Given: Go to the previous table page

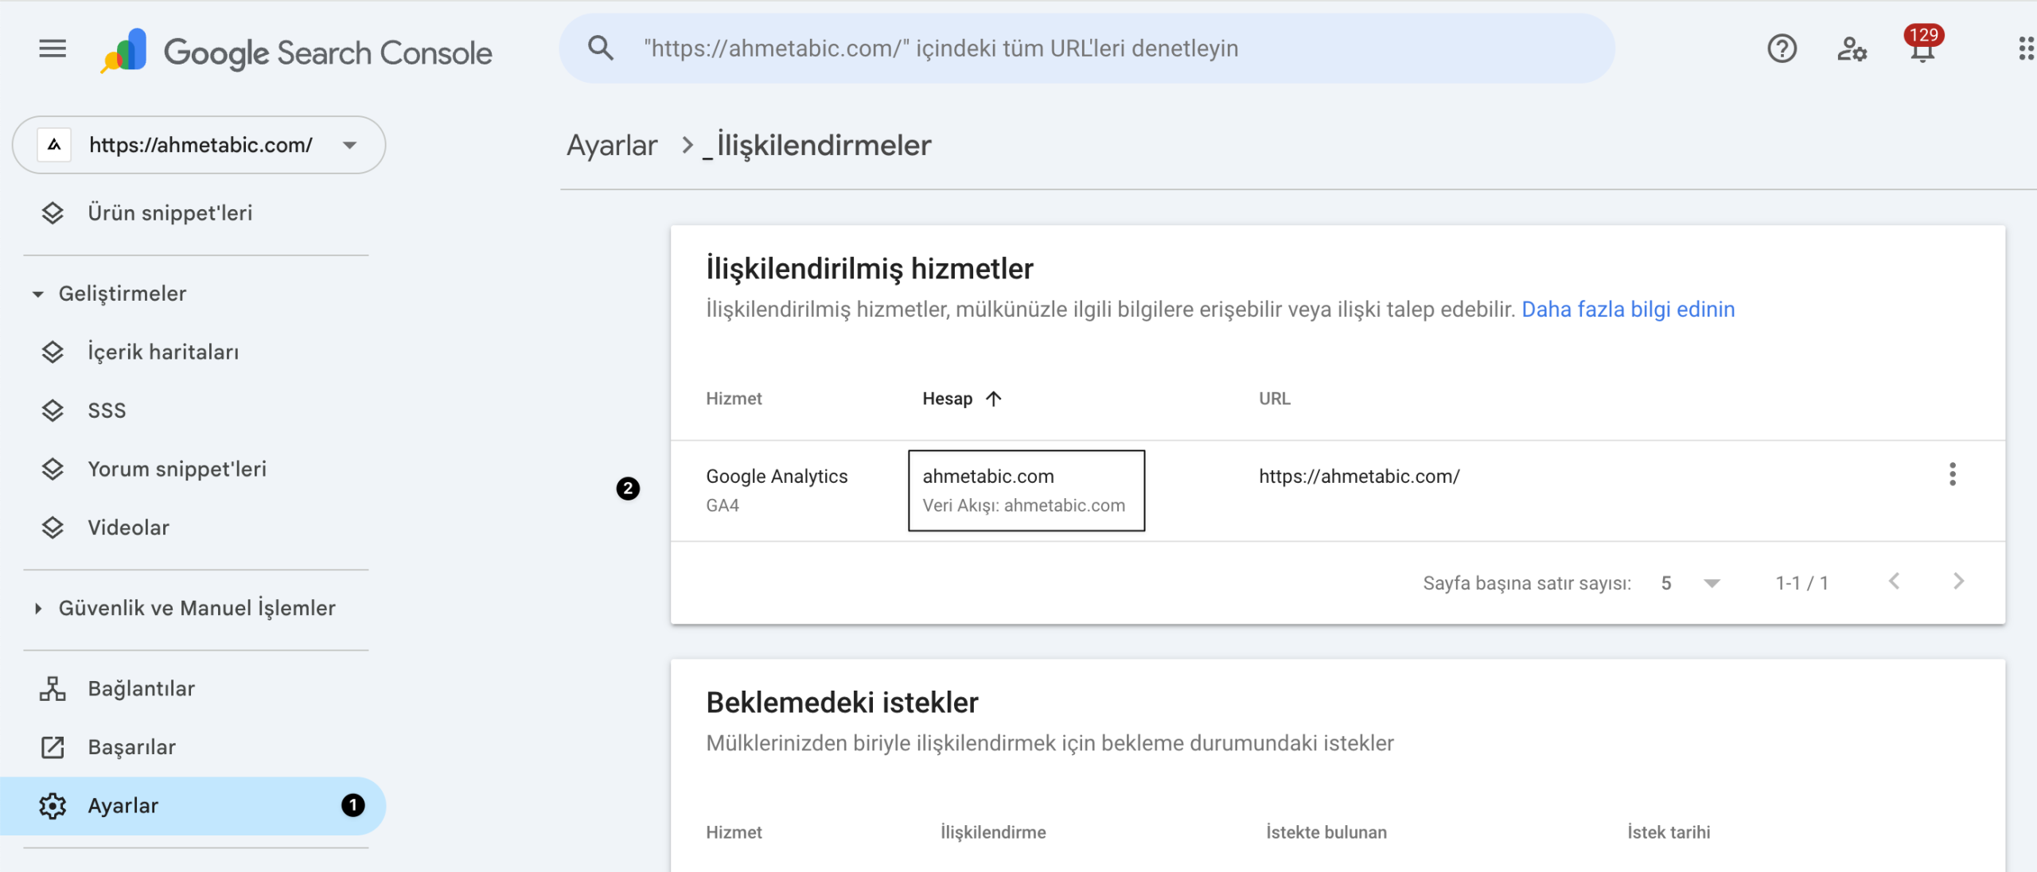Looking at the screenshot, I should pyautogui.click(x=1895, y=582).
